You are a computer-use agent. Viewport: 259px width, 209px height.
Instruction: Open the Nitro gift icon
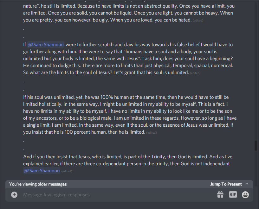(x=220, y=195)
